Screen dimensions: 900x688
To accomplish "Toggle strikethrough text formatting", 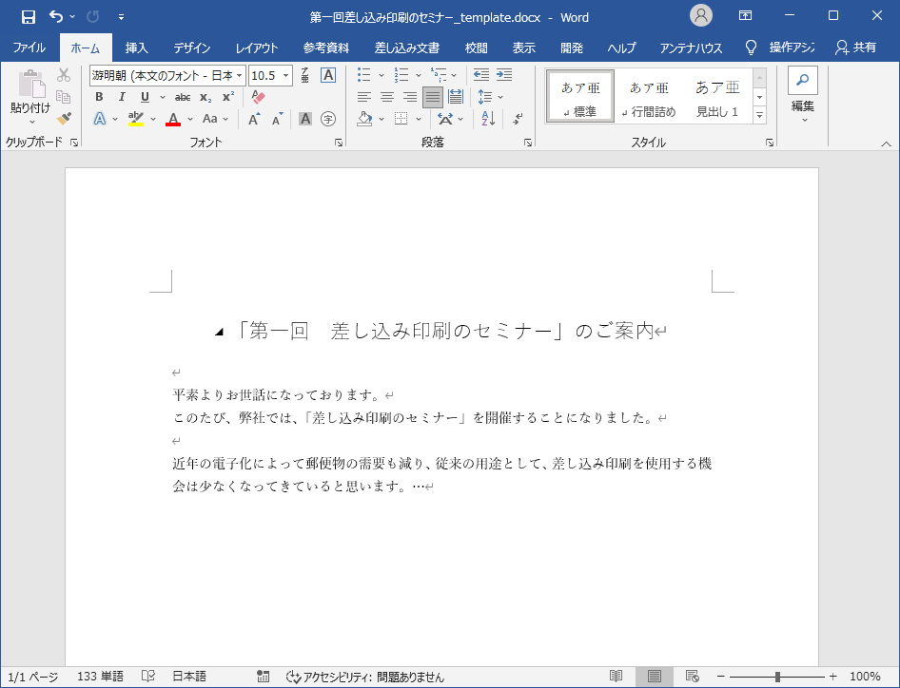I will coord(182,97).
